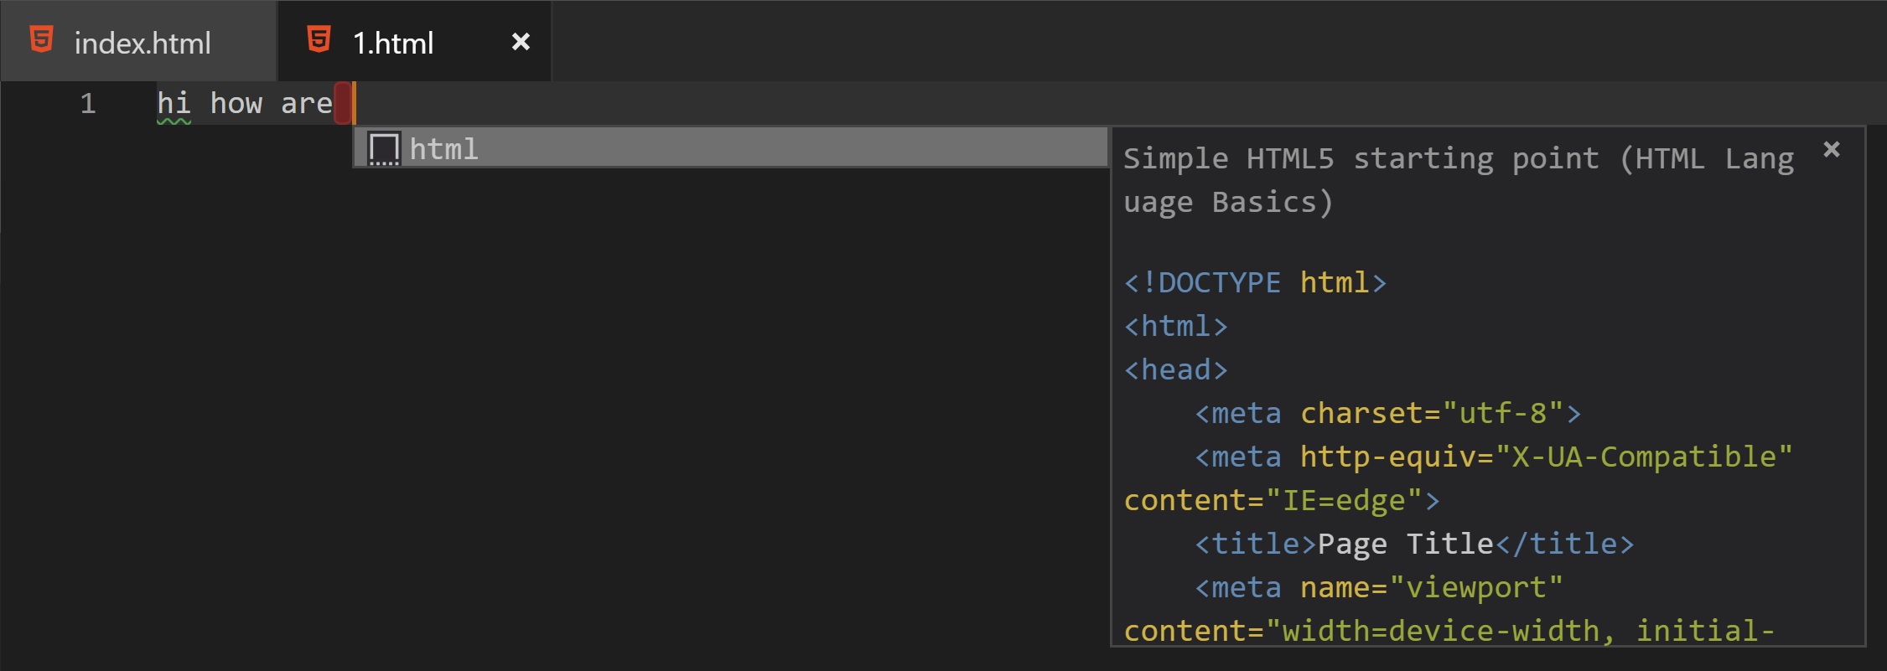Close the 1.html editor tab

tap(521, 42)
